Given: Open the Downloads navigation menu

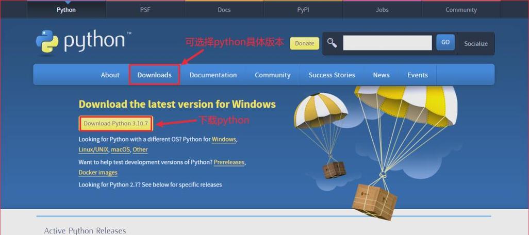Looking at the screenshot, I should tap(154, 75).
